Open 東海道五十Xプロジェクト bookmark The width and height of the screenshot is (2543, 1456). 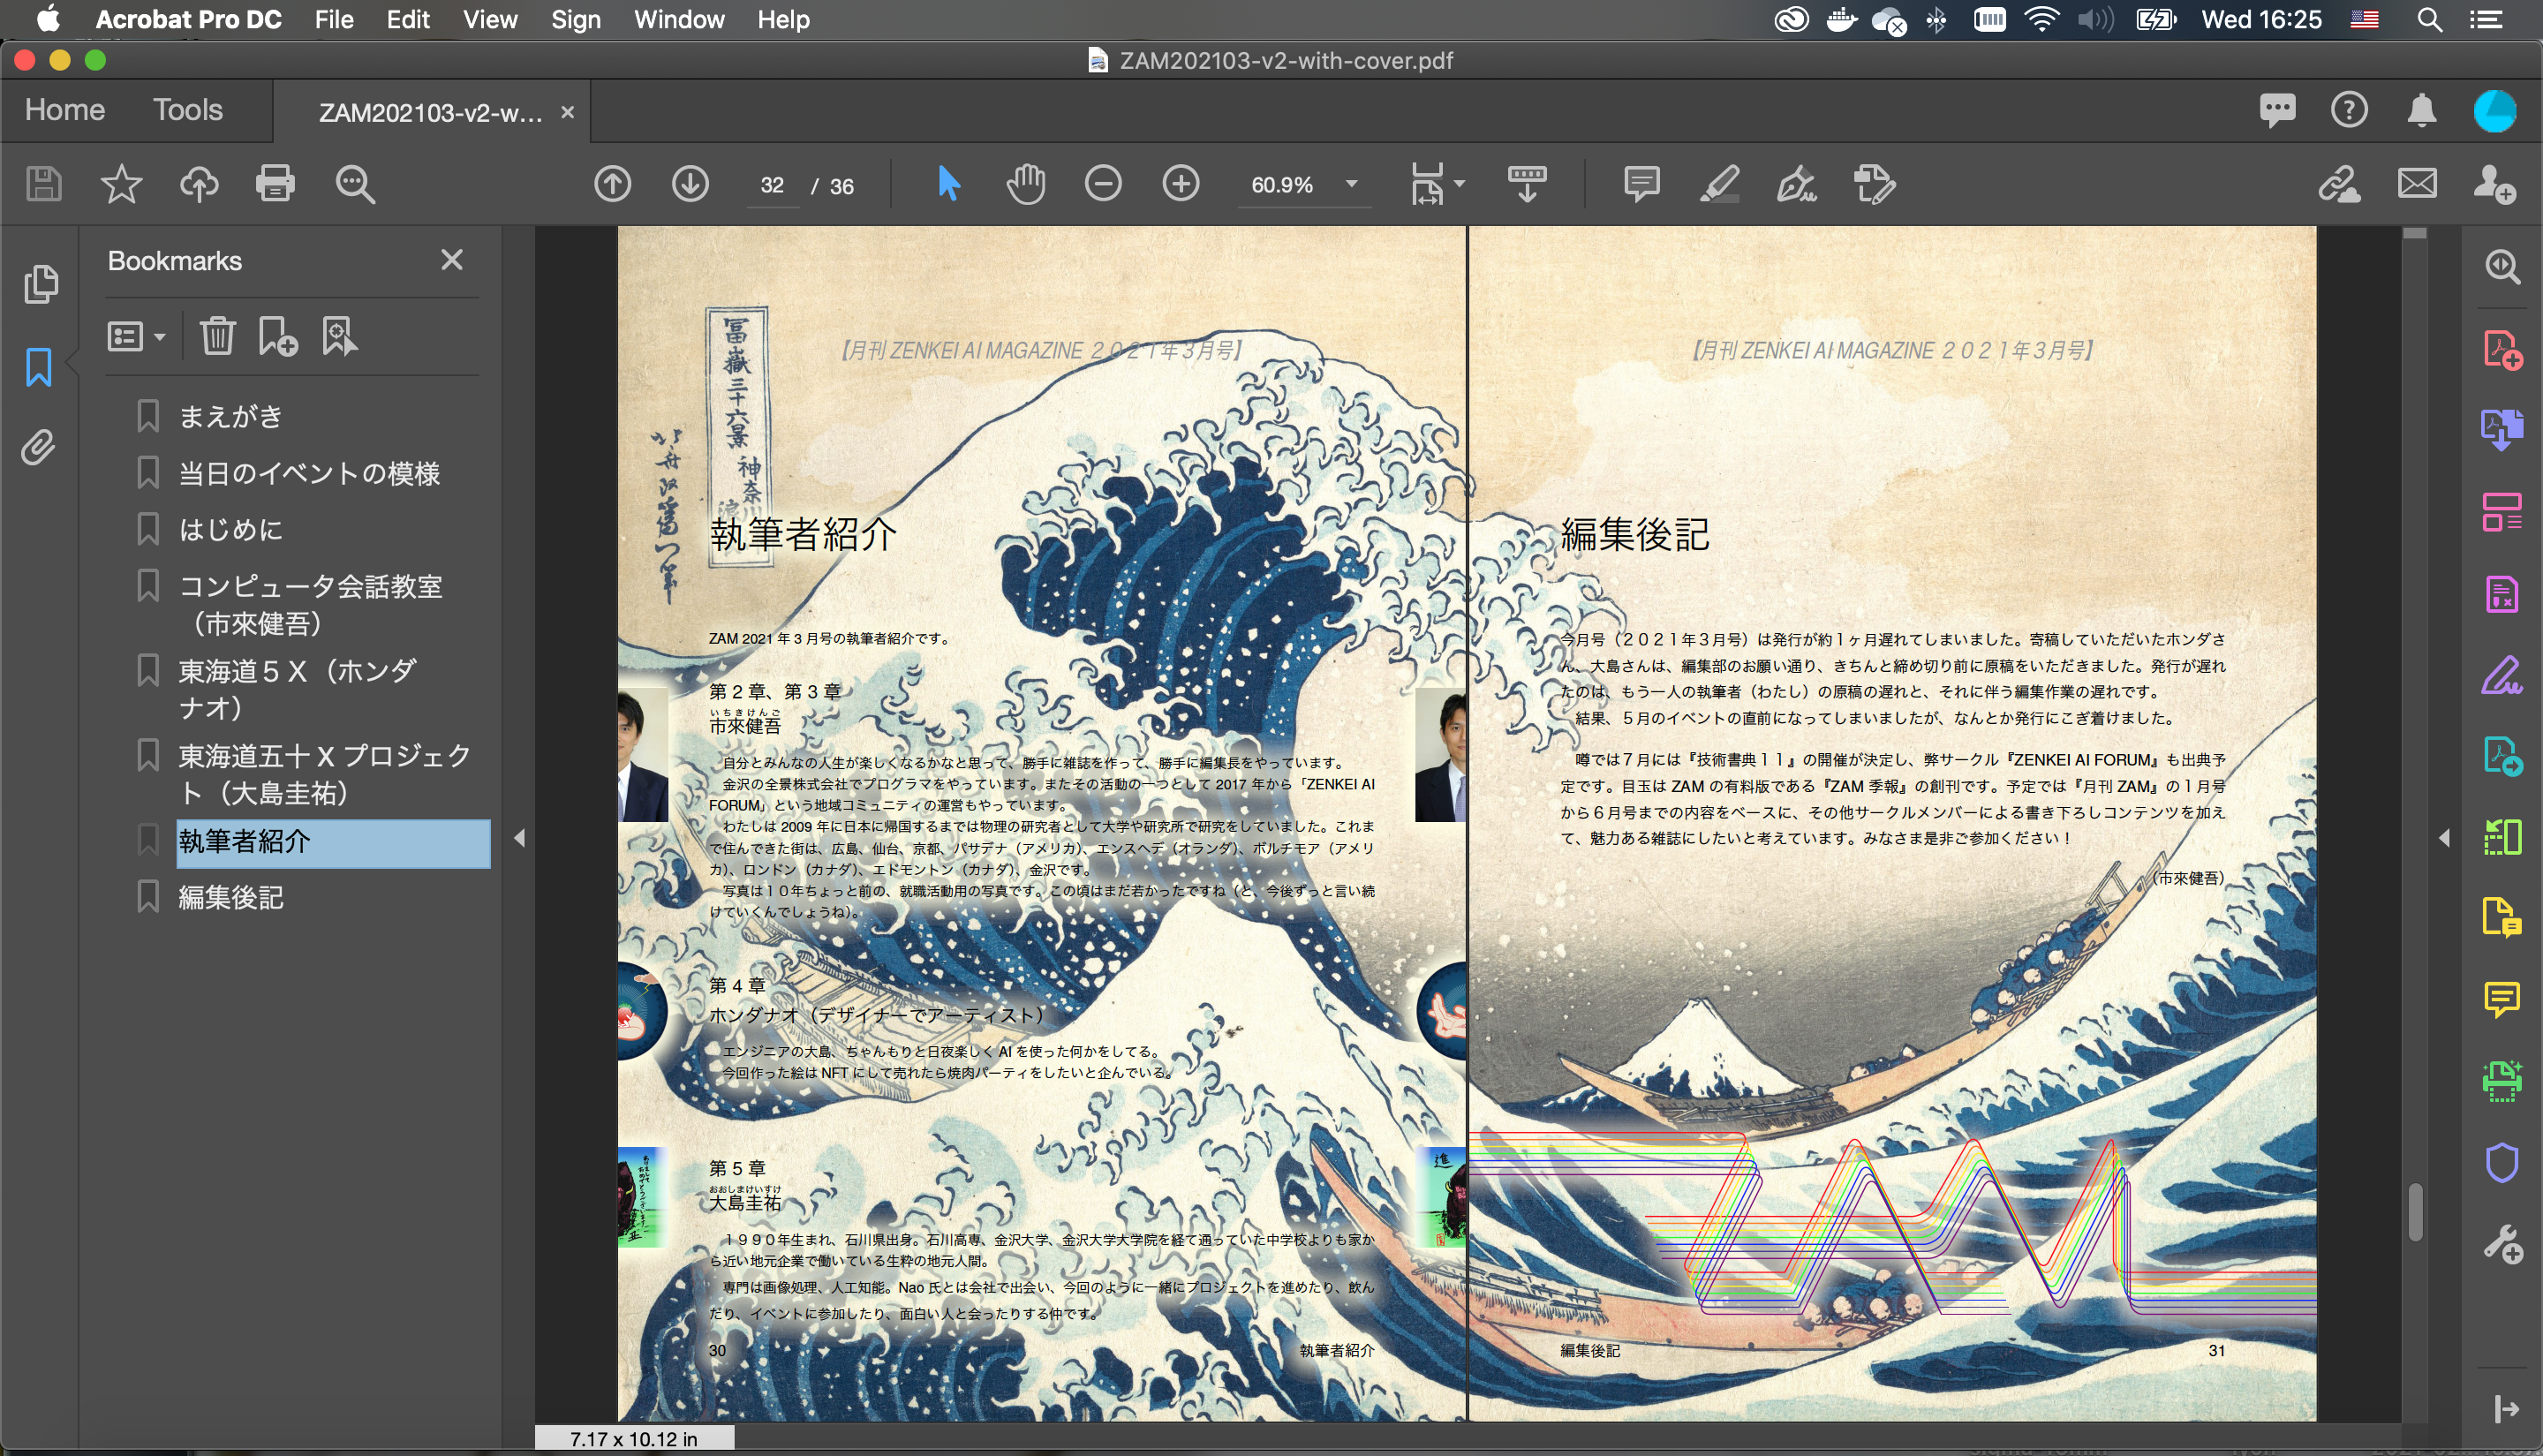(324, 773)
